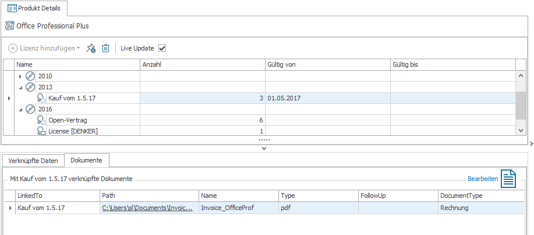Click the 2016 version label
534x235 pixels.
[x=45, y=109]
